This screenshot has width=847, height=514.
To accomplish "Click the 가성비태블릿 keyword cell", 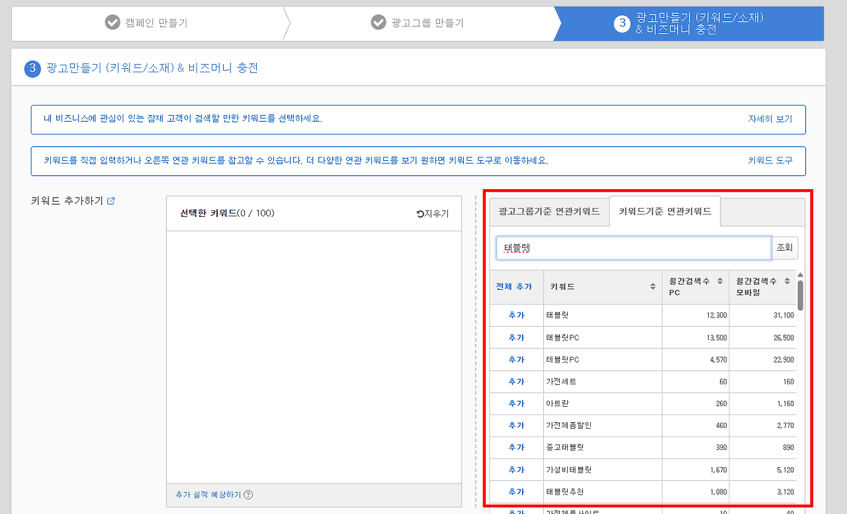I will (603, 470).
